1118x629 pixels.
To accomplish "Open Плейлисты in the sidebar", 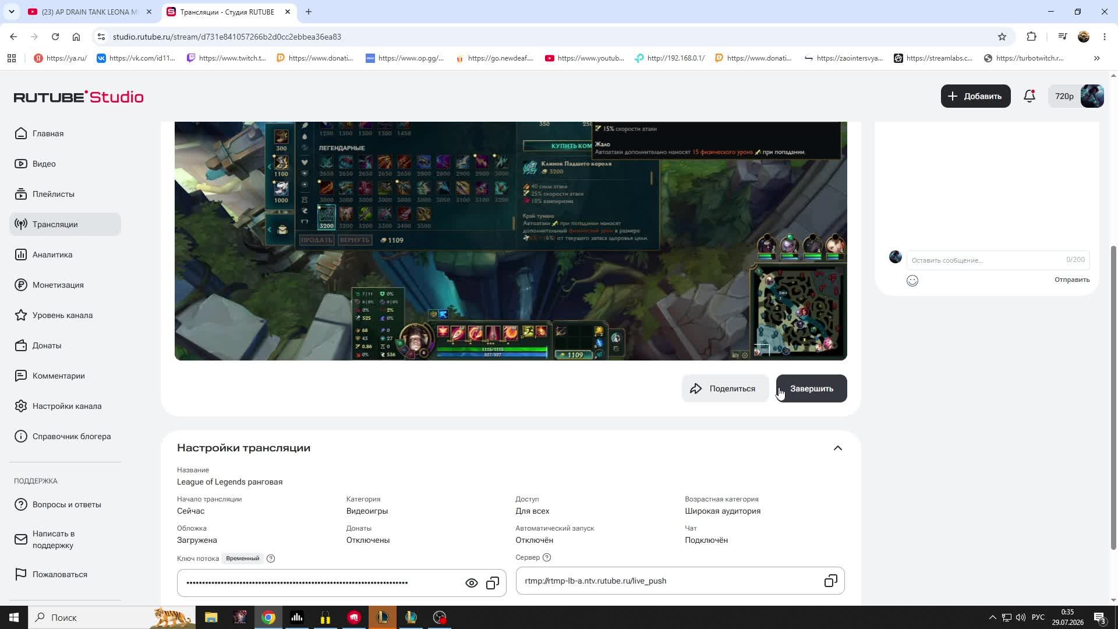I will coord(65,194).
